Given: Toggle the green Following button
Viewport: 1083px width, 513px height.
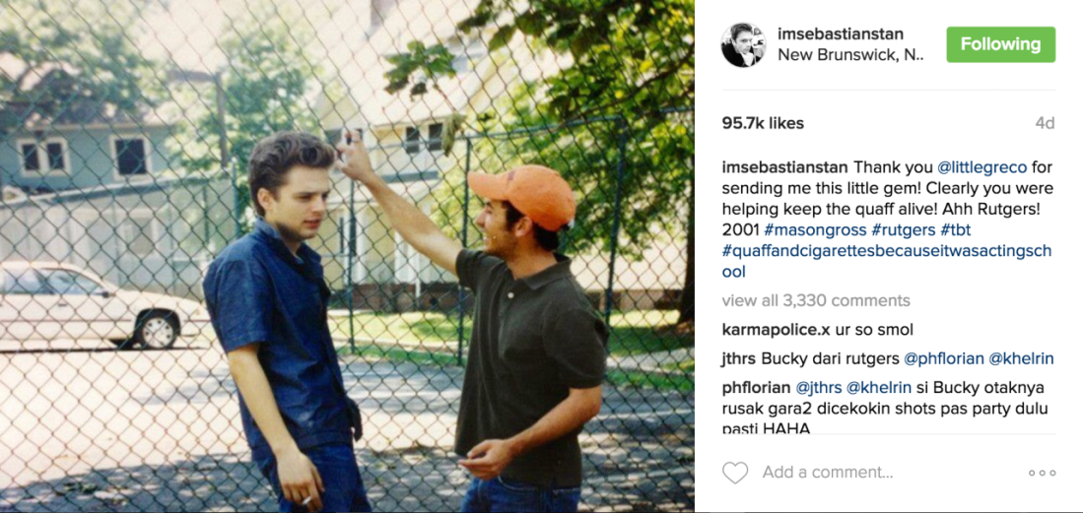Looking at the screenshot, I should pos(1001,45).
